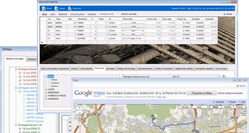Open the Mais... map options

(x=200, y=107)
